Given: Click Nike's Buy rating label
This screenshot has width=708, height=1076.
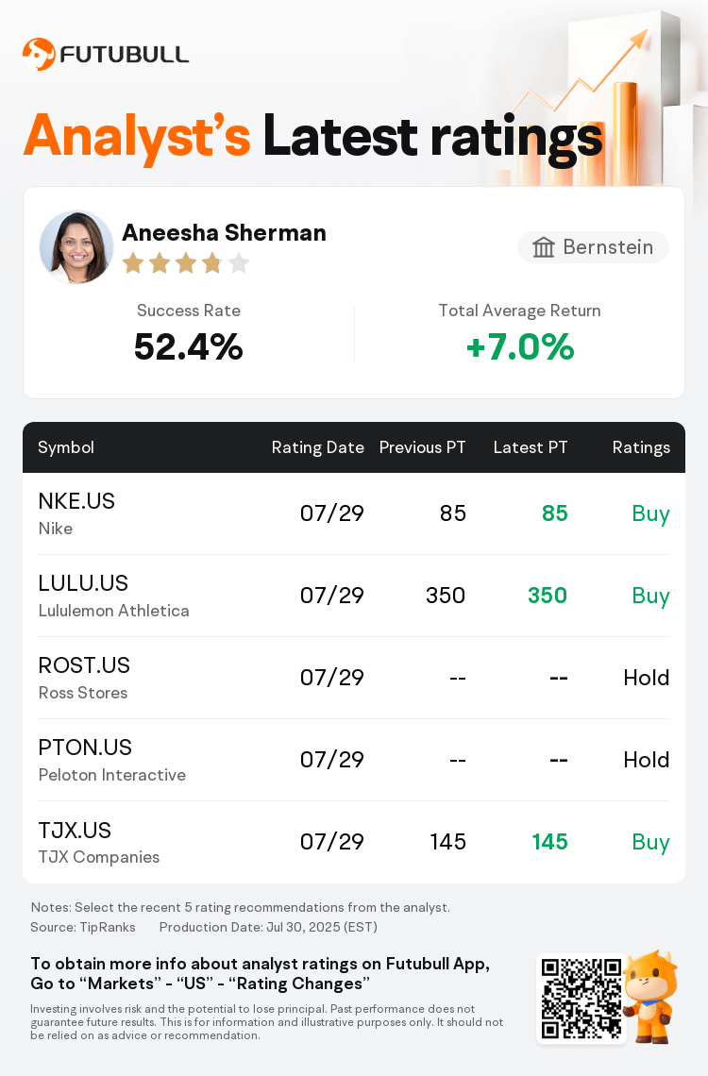Looking at the screenshot, I should point(650,514).
